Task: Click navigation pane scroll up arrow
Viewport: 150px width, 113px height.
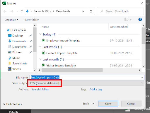Action: point(35,26)
